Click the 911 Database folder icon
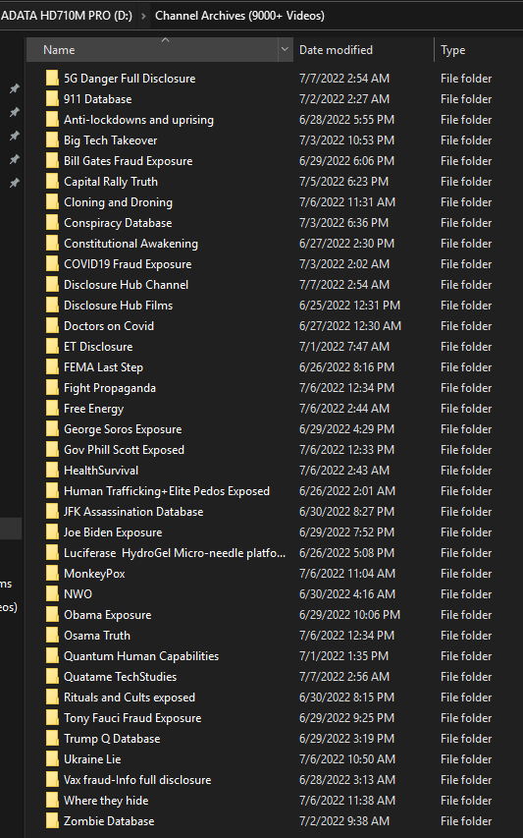The height and width of the screenshot is (838, 523). 52,99
